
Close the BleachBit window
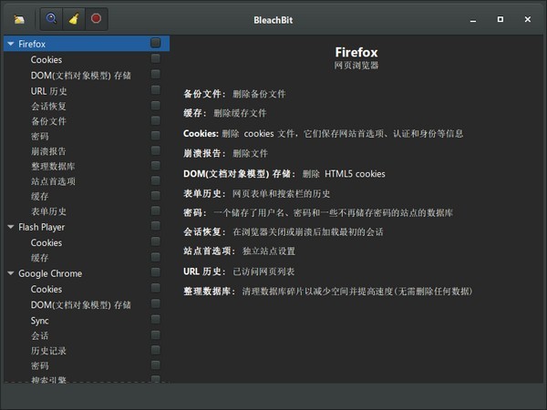pyautogui.click(x=528, y=19)
